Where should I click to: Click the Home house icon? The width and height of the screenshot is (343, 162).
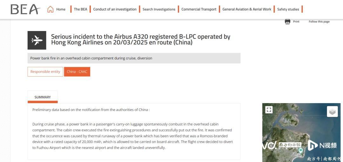pos(50,9)
